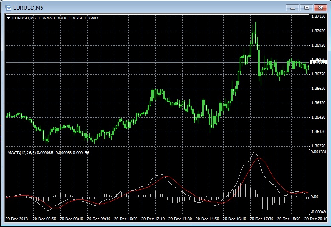This screenshot has height=227, width=331.
Task: Minimize the EURUSD,M5 chart window
Action: pos(293,7)
